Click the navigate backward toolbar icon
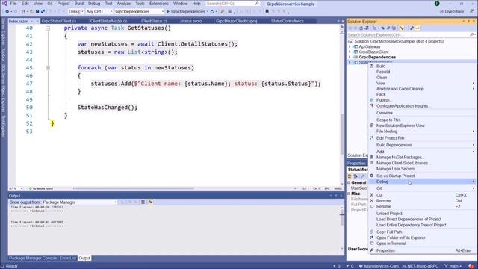 tap(7, 12)
